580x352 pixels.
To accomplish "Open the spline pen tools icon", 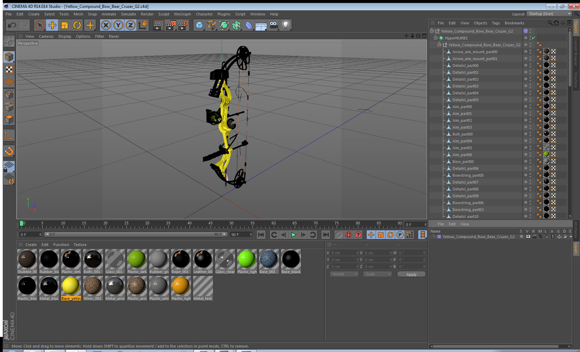I will [212, 25].
